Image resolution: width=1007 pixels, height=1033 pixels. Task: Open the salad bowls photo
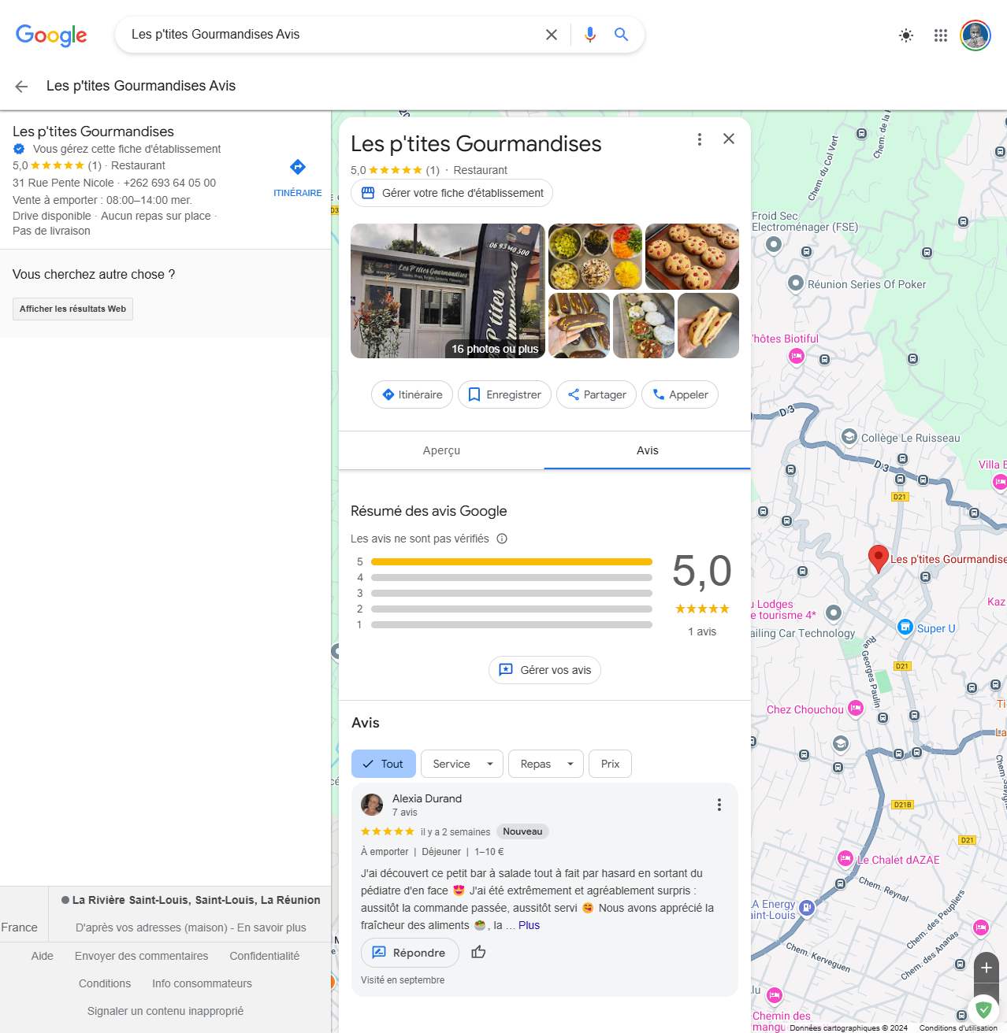click(x=595, y=257)
